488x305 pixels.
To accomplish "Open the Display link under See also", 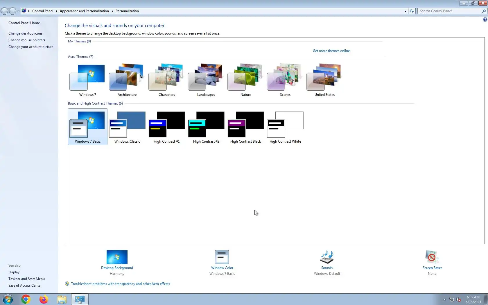I will point(14,272).
